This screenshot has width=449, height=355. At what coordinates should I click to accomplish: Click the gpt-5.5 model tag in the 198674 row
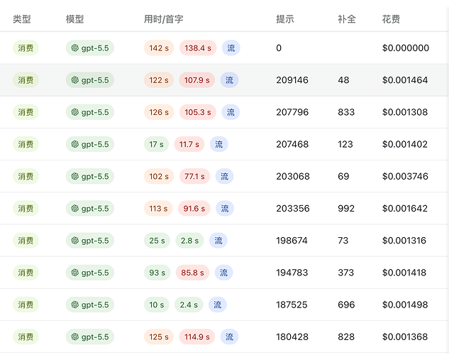point(90,241)
